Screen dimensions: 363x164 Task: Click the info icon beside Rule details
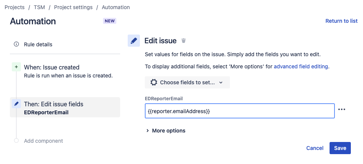coord(16,44)
